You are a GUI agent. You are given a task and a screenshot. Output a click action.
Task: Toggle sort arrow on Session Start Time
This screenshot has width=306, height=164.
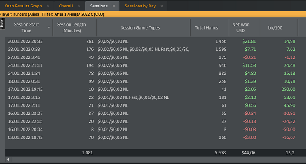click(49, 27)
